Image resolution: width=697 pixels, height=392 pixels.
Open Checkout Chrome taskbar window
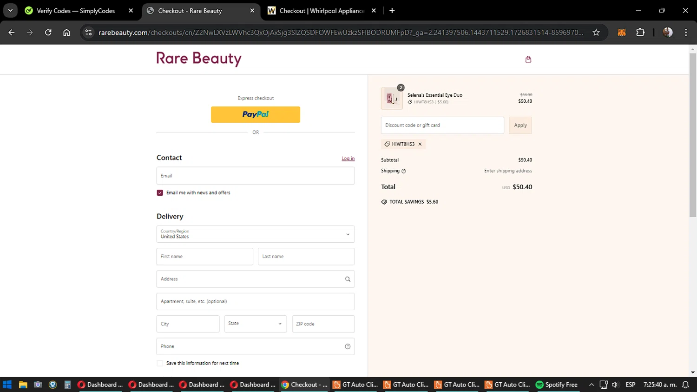(304, 385)
